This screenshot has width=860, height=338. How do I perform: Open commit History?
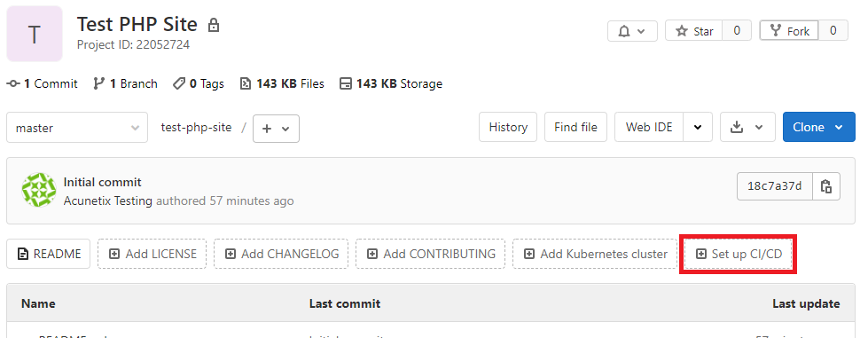(508, 127)
